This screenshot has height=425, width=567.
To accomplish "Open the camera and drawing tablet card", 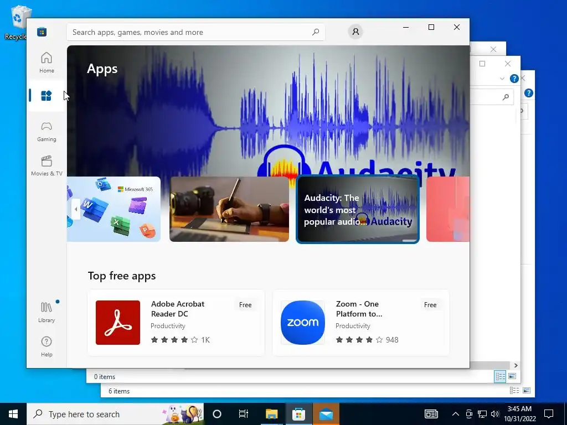I will [229, 209].
